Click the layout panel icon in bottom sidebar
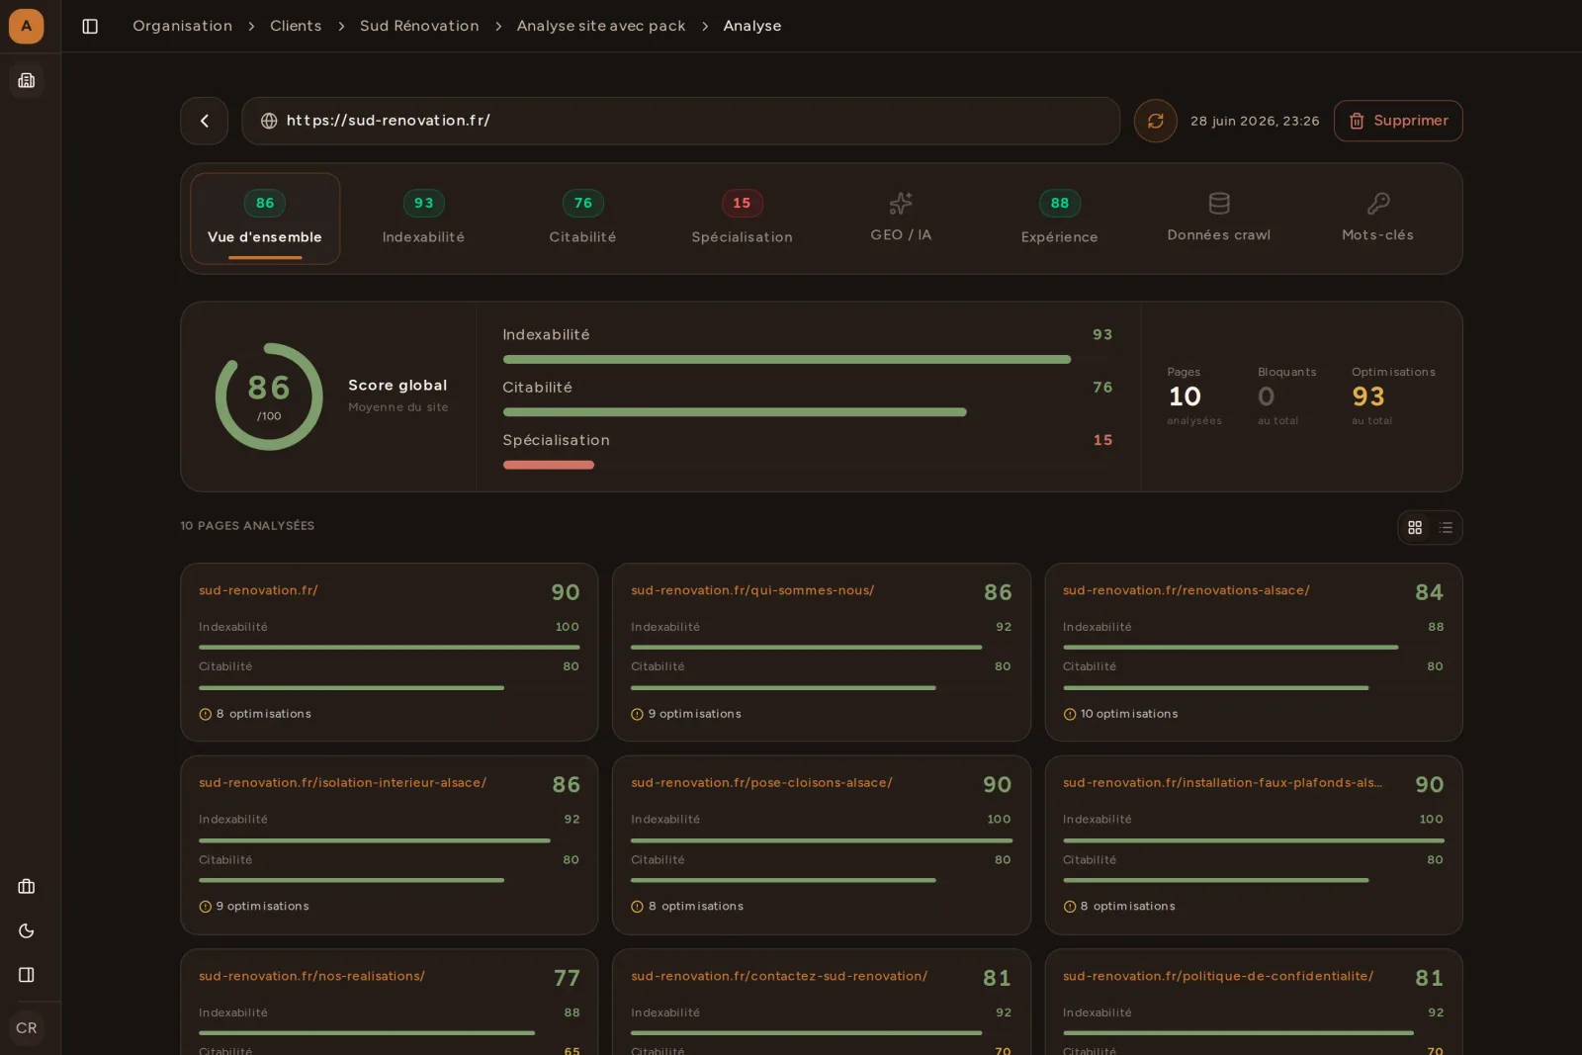Screen dimensions: 1582x1055 point(27,975)
